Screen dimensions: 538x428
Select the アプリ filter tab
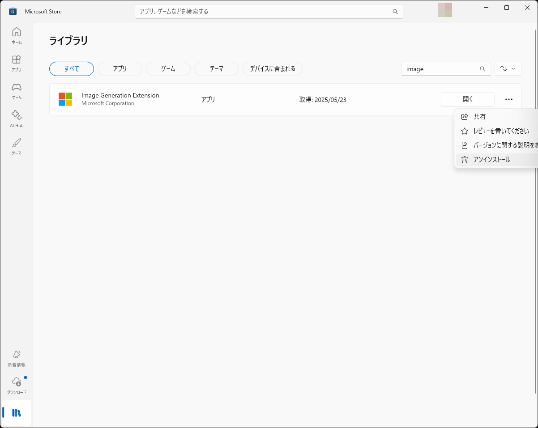[x=120, y=69]
